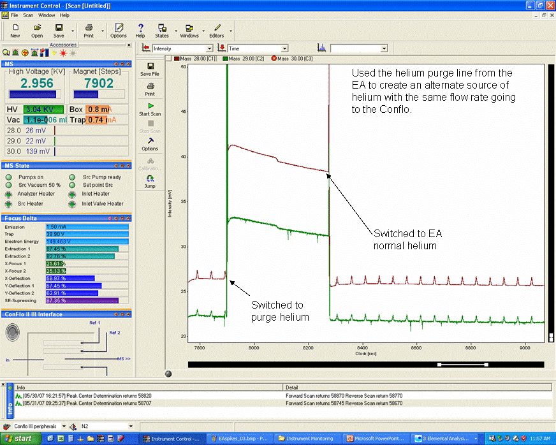Click Print in the scan sidebar

(x=150, y=89)
